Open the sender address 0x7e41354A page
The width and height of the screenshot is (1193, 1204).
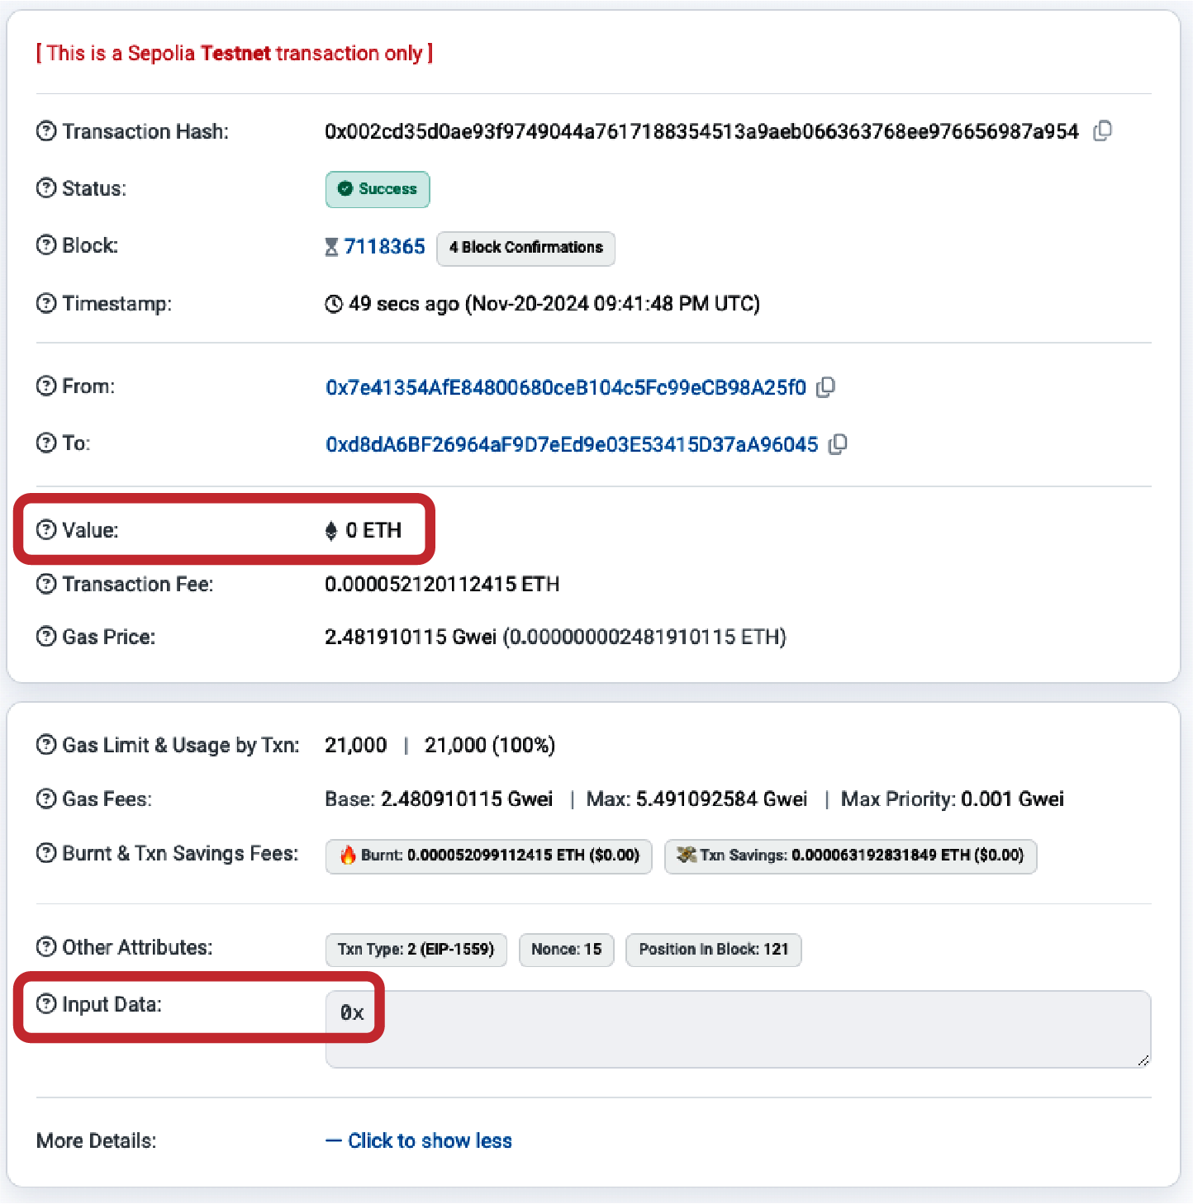coord(565,386)
